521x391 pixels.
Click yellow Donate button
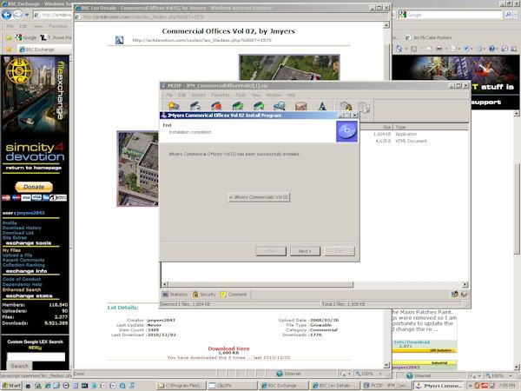(x=34, y=187)
